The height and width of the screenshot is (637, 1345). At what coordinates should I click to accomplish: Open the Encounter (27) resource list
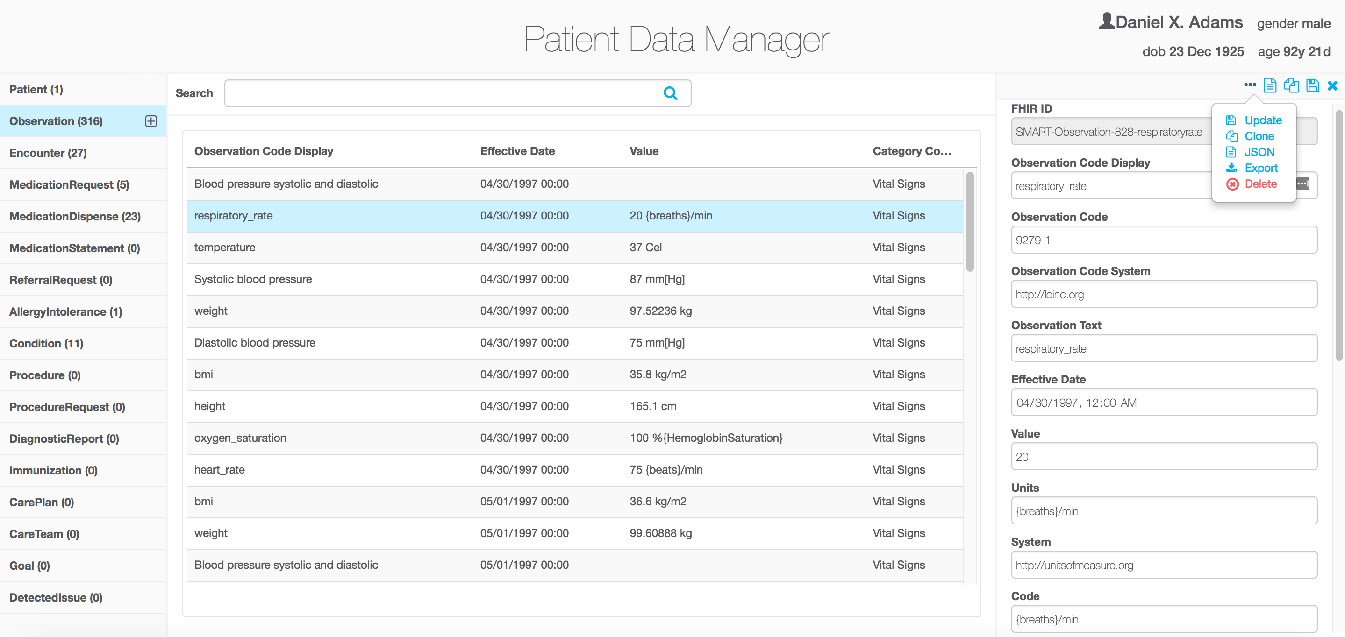coord(48,153)
